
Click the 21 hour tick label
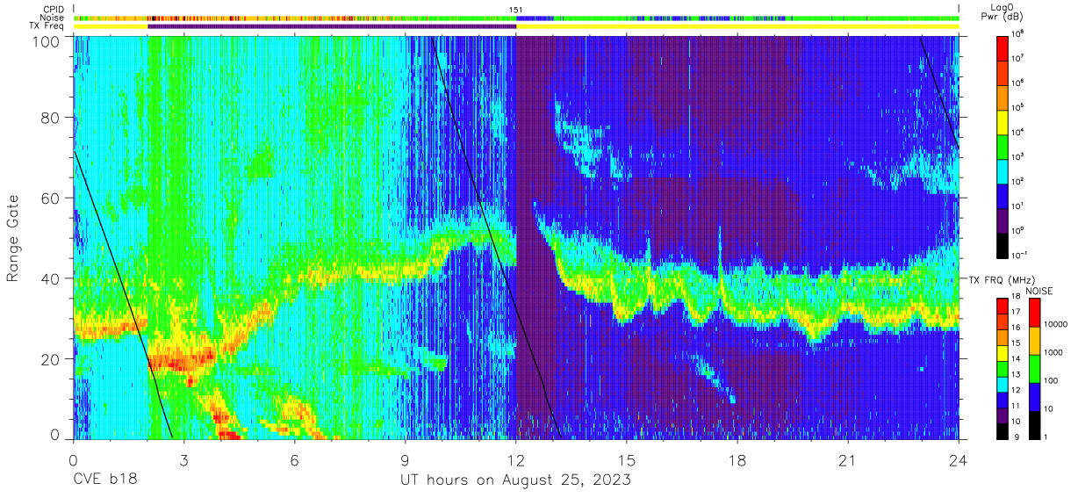pos(848,459)
